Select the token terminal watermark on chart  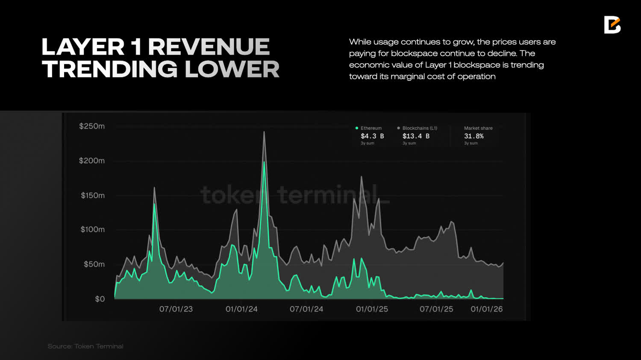tap(295, 196)
